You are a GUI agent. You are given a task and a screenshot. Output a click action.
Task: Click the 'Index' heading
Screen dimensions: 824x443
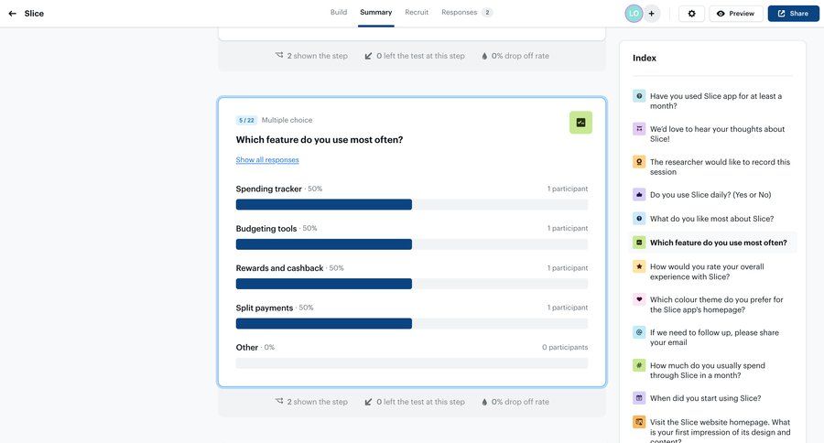645,58
